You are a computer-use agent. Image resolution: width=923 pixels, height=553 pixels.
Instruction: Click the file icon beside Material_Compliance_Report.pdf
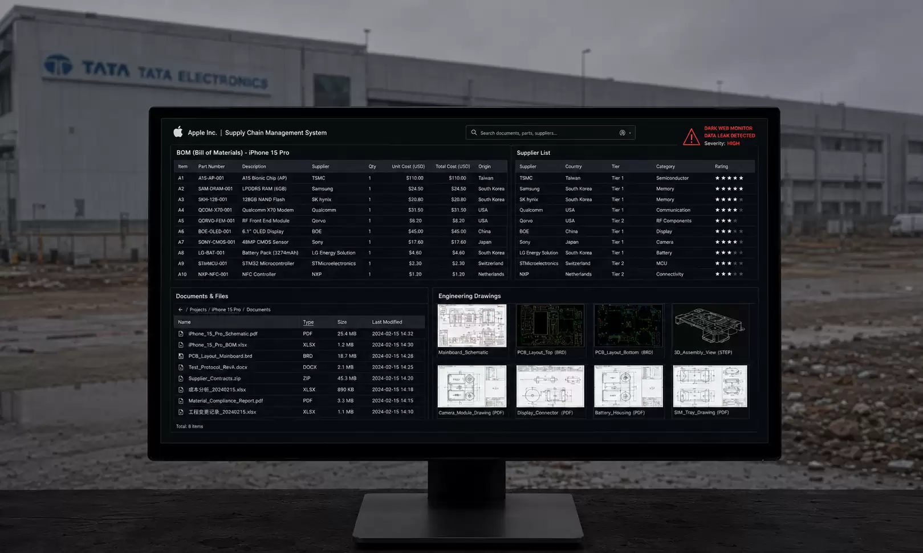click(181, 401)
